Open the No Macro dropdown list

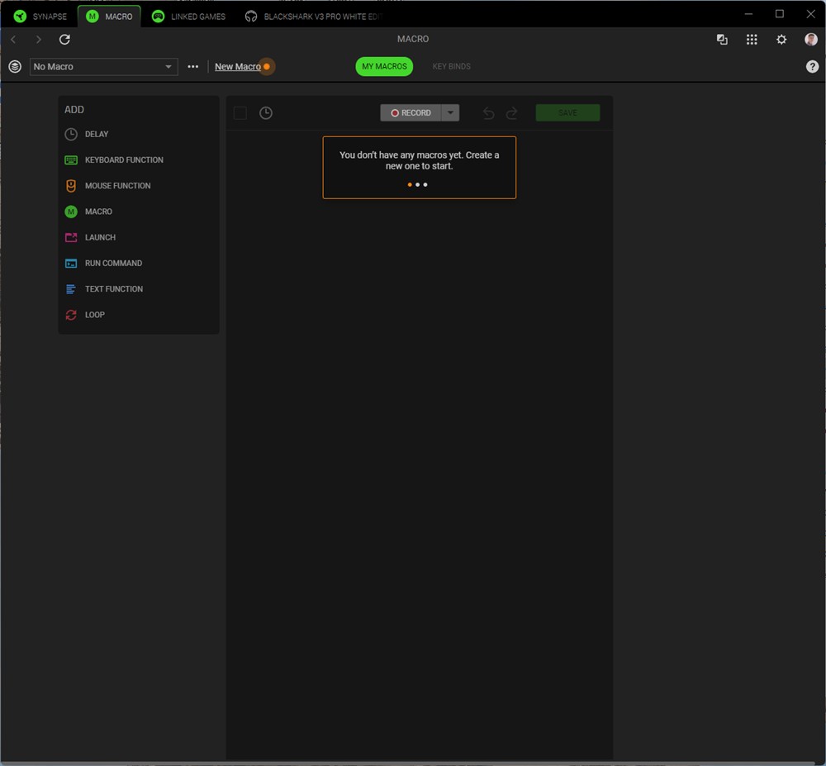tap(103, 67)
